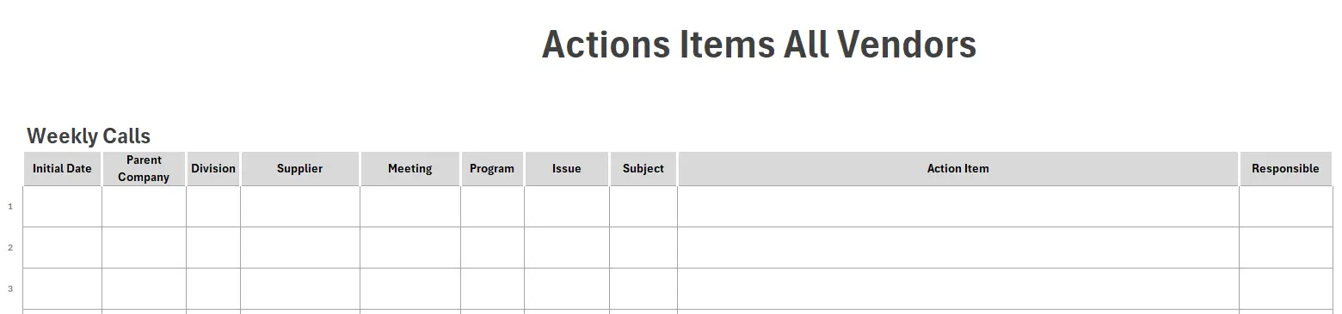Viewport: 1342px width, 314px height.
Task: Click row number 2 label
Action: pyautogui.click(x=10, y=248)
